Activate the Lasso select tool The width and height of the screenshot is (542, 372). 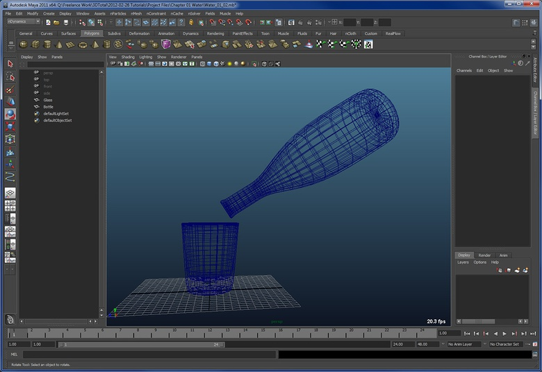(10, 76)
